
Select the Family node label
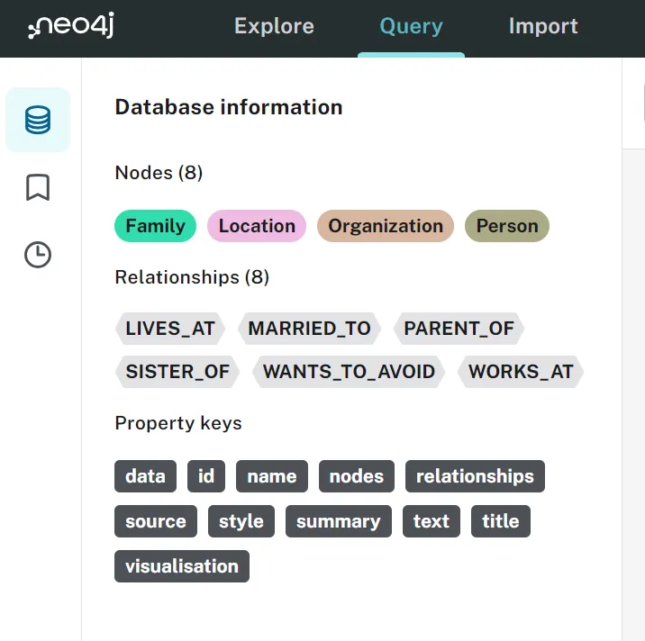pyautogui.click(x=155, y=226)
